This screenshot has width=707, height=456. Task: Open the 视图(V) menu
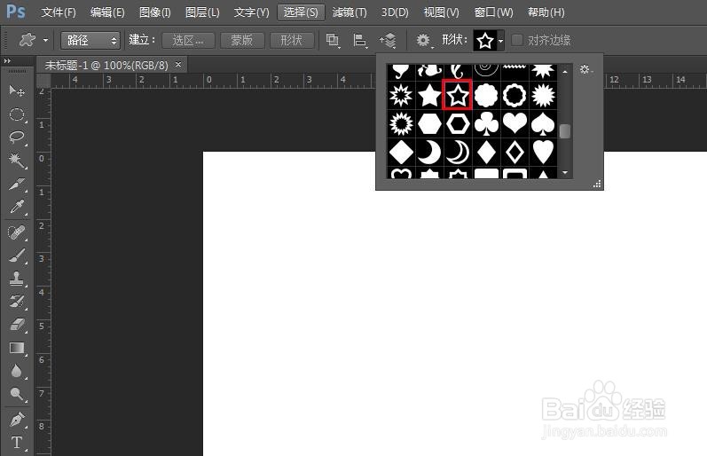click(x=441, y=12)
